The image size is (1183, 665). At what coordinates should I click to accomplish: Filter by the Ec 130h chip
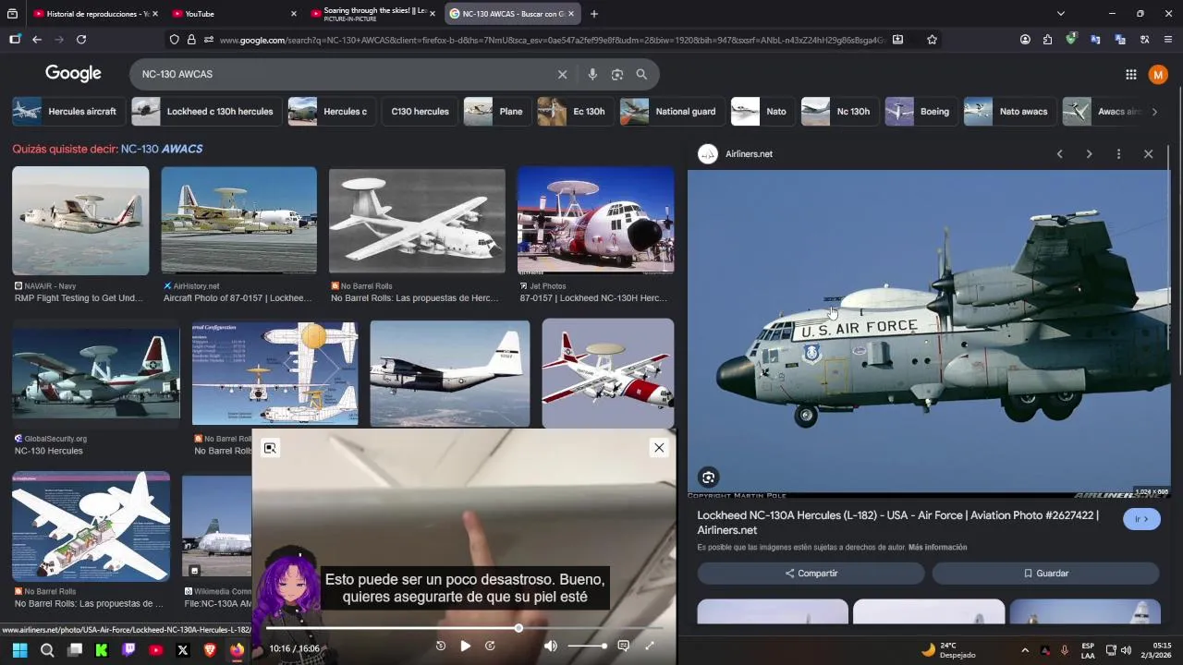click(575, 112)
